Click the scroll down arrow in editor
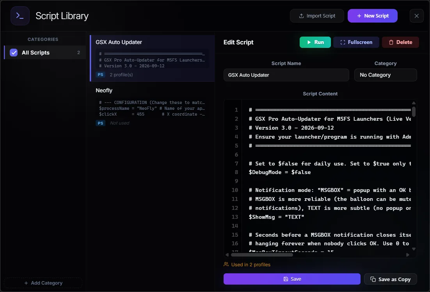This screenshot has width=430, height=292. [414, 249]
